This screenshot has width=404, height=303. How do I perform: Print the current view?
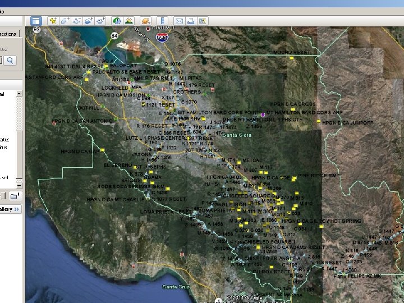pyautogui.click(x=191, y=21)
